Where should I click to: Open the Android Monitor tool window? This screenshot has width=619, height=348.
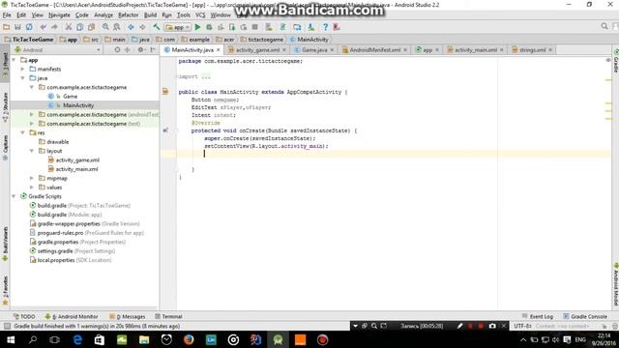click(x=72, y=316)
